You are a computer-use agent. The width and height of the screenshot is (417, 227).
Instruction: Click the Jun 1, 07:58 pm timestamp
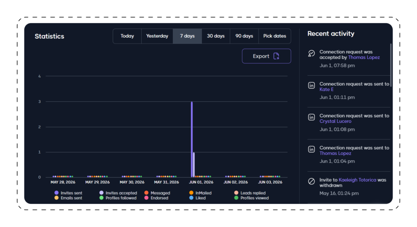point(337,65)
